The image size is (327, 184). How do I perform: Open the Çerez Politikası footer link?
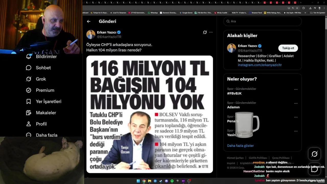click(x=281, y=158)
